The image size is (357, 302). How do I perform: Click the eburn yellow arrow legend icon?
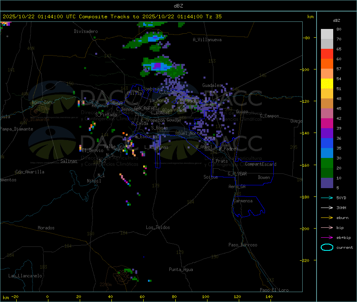pos(327,217)
